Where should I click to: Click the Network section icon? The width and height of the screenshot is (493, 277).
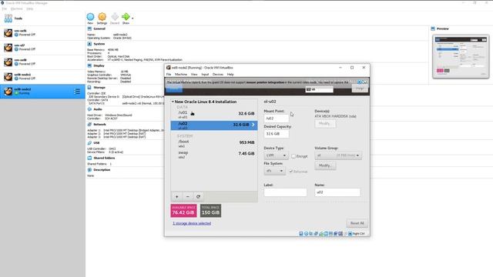pyautogui.click(x=89, y=125)
